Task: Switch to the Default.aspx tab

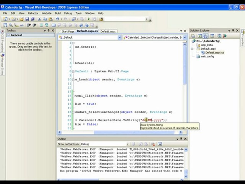Action: [x=108, y=31]
